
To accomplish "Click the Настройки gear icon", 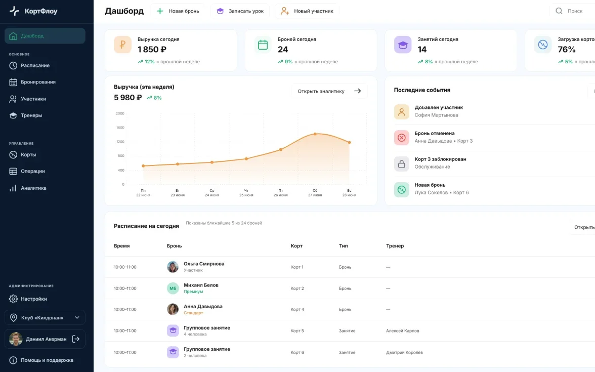I will pos(13,299).
